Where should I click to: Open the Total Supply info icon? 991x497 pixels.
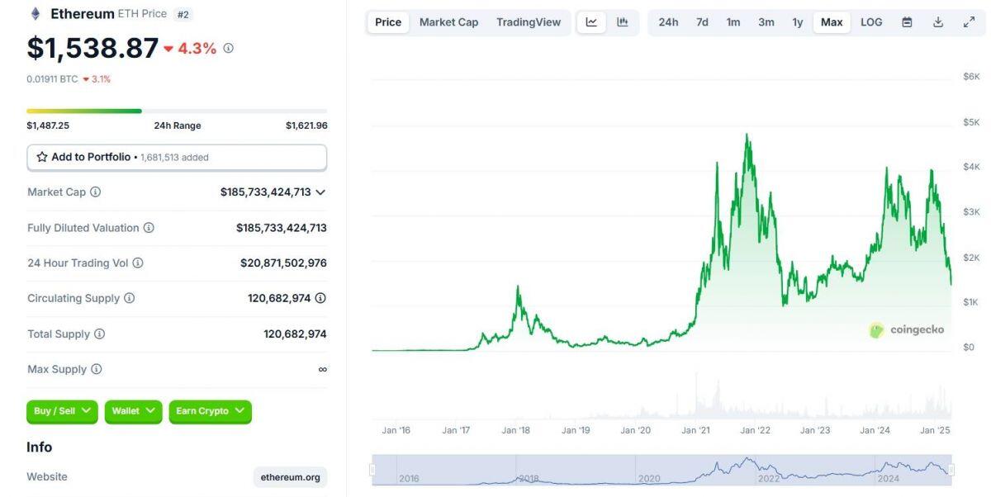point(100,334)
